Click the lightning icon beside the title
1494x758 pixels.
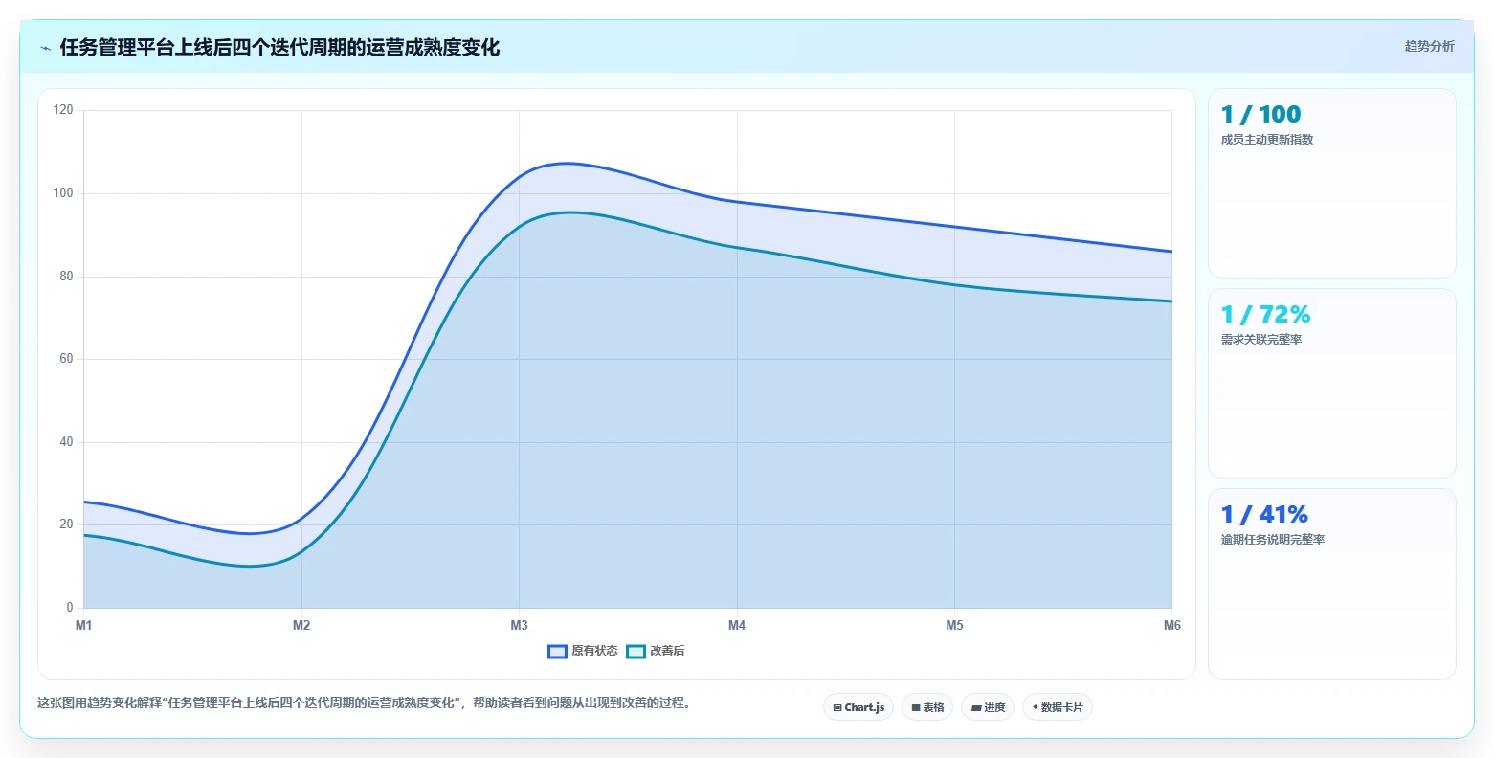tap(45, 48)
